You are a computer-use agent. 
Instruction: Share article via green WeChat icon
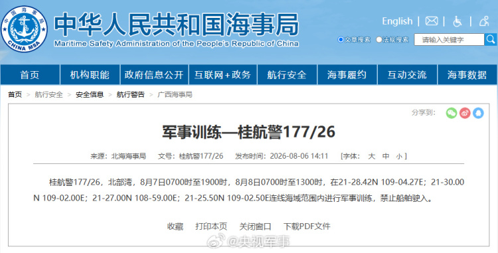pyautogui.click(x=452, y=113)
